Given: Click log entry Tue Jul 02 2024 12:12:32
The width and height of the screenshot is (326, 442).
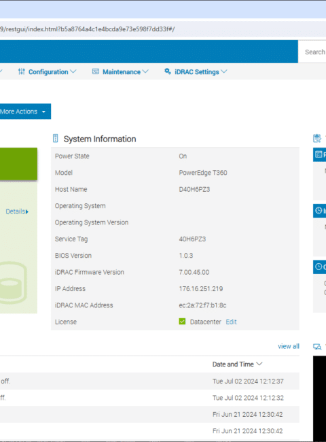Looking at the screenshot, I should [248, 398].
